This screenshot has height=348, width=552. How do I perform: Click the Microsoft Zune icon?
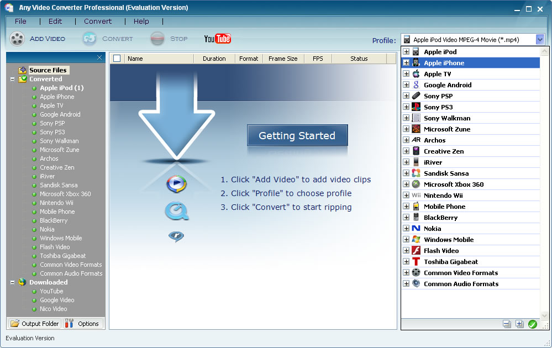[x=416, y=129]
